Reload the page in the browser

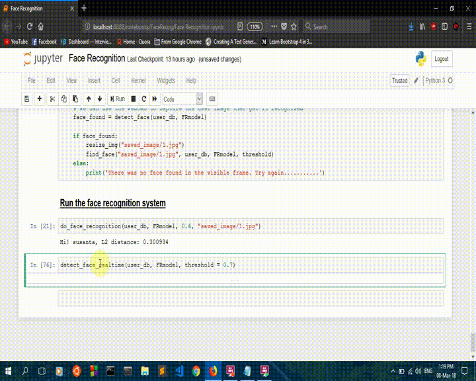point(30,26)
